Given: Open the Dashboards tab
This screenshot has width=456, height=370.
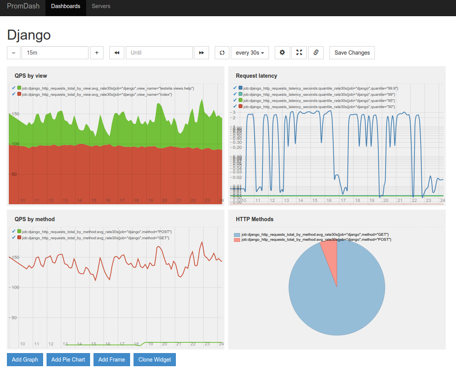Looking at the screenshot, I should tap(65, 6).
